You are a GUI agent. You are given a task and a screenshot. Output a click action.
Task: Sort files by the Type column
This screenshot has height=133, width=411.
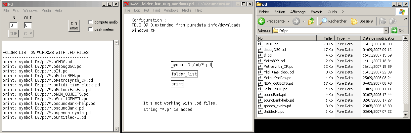coord(348,38)
